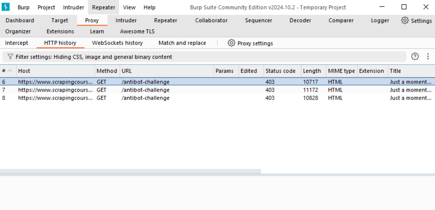Sort by the Params column header
The height and width of the screenshot is (210, 435).
pos(226,71)
